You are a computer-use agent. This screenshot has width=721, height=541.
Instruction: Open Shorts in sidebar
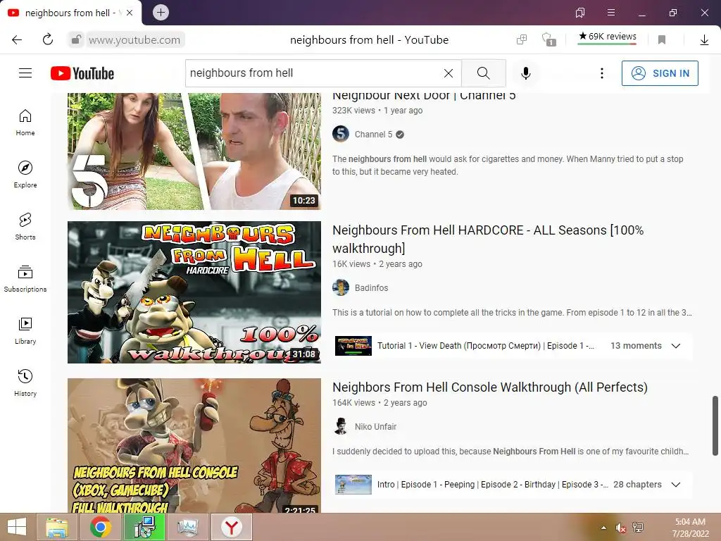[x=25, y=227]
